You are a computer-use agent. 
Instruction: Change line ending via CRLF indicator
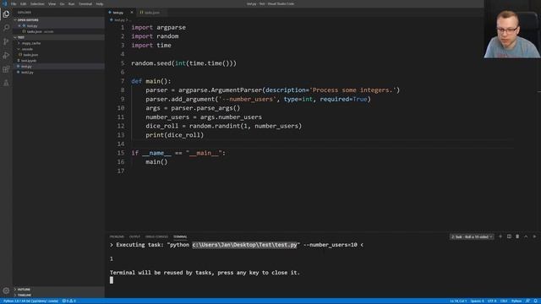pos(504,301)
